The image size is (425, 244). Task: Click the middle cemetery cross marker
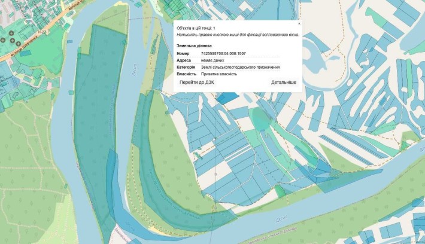click(12, 40)
